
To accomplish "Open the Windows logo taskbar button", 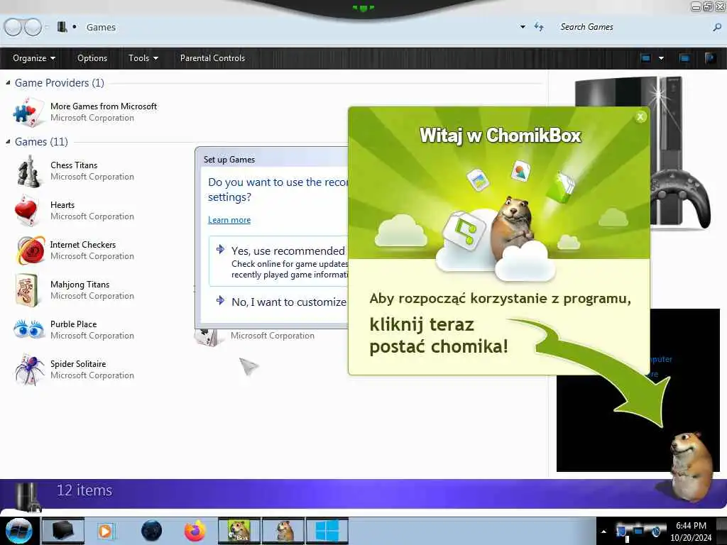I will click(x=327, y=531).
